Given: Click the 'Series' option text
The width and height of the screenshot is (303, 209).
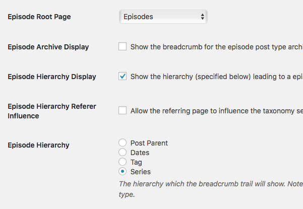Looking at the screenshot, I should tap(140, 172).
